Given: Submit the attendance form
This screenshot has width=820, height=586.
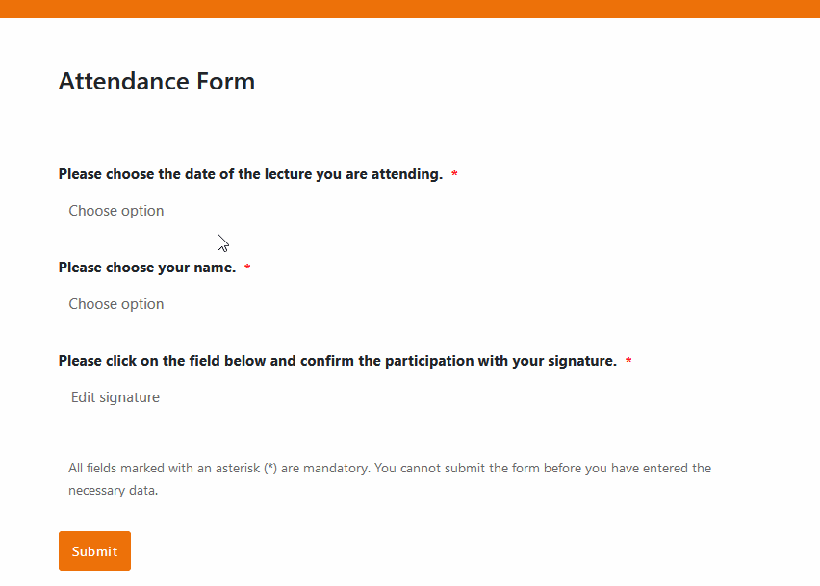Looking at the screenshot, I should [94, 551].
